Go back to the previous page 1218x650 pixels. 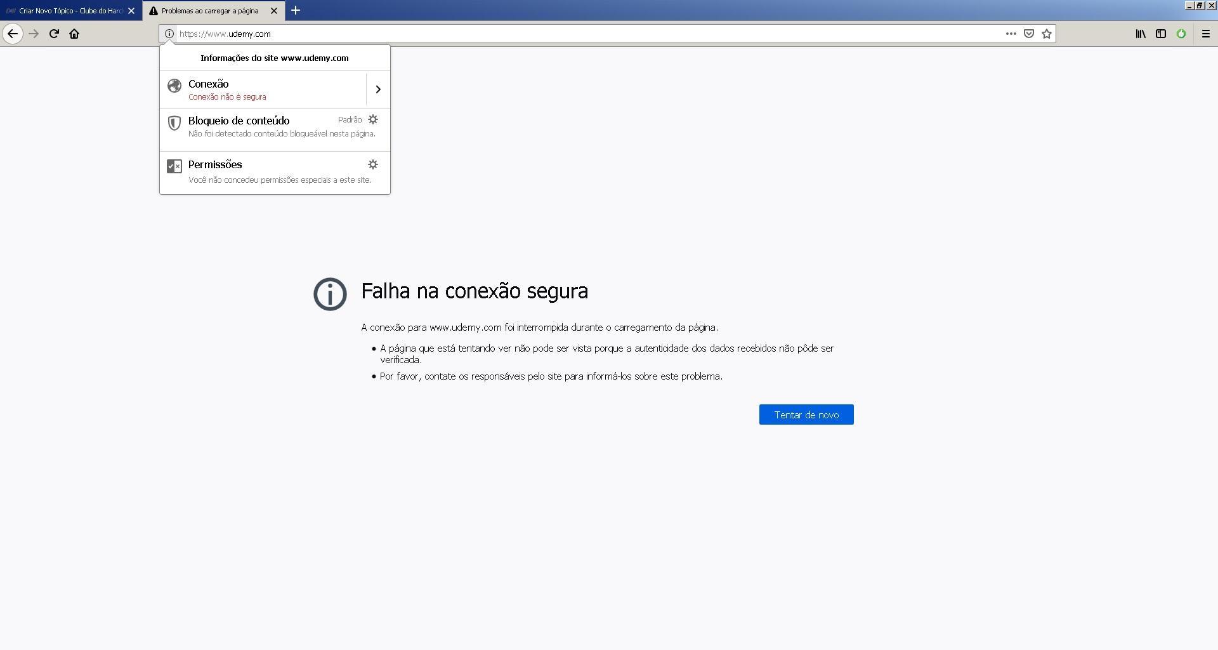(13, 34)
